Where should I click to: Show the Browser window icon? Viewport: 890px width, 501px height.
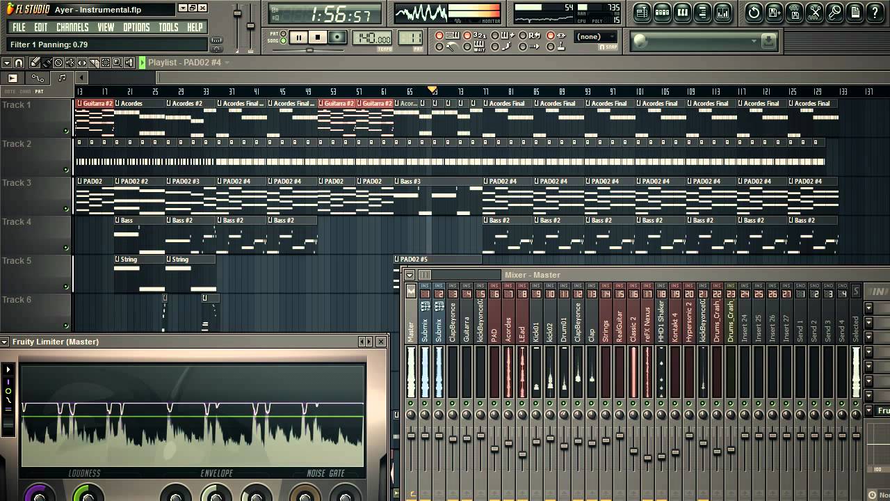tap(702, 12)
